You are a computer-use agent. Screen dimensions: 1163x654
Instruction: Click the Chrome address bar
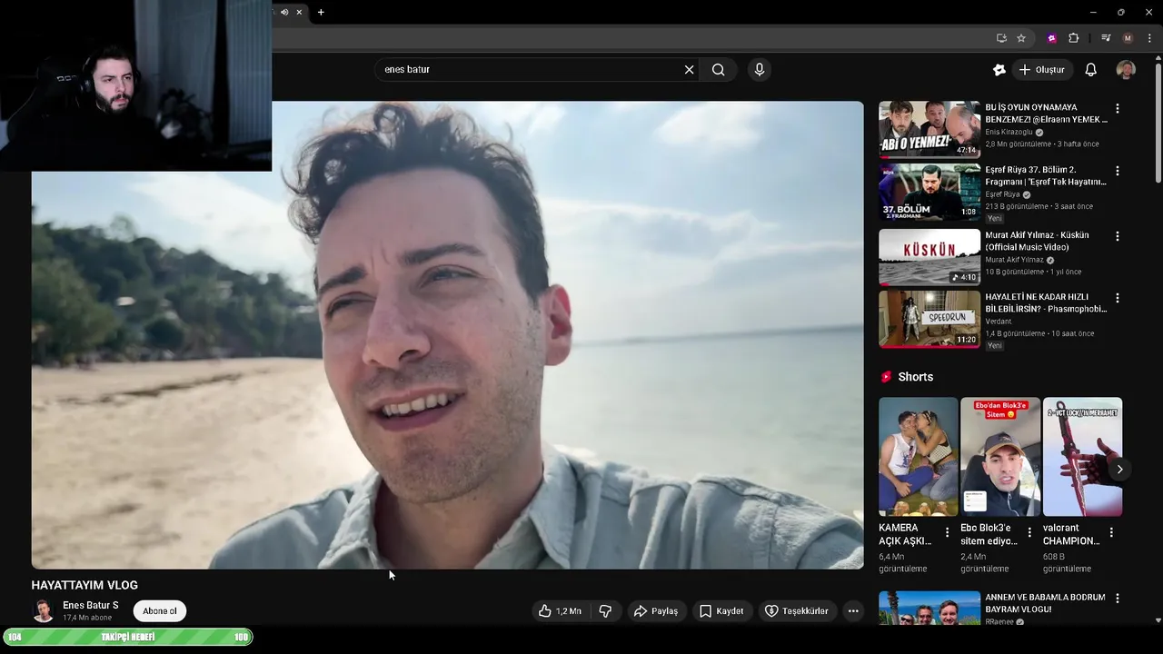tap(627, 38)
